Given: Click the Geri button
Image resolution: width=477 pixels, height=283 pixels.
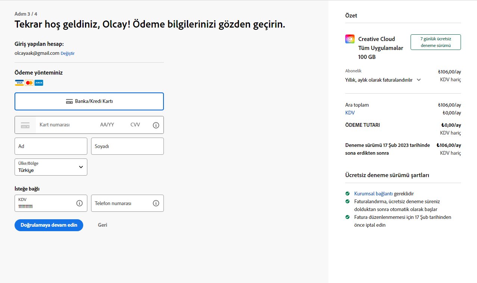Looking at the screenshot, I should coord(103,225).
